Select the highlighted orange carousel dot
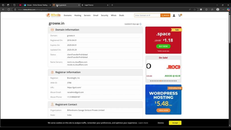 [x=161, y=81]
